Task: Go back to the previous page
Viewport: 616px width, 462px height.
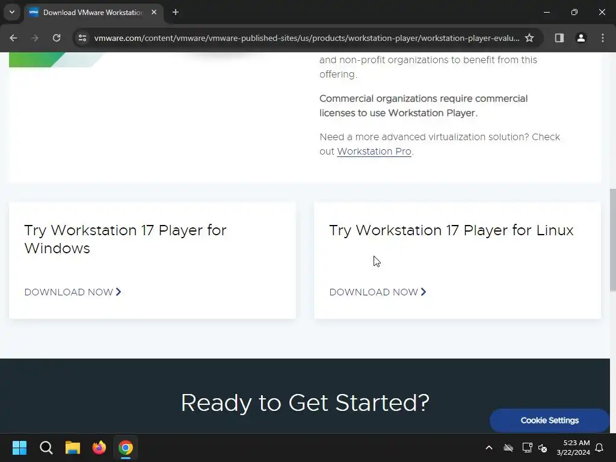Action: coord(13,38)
